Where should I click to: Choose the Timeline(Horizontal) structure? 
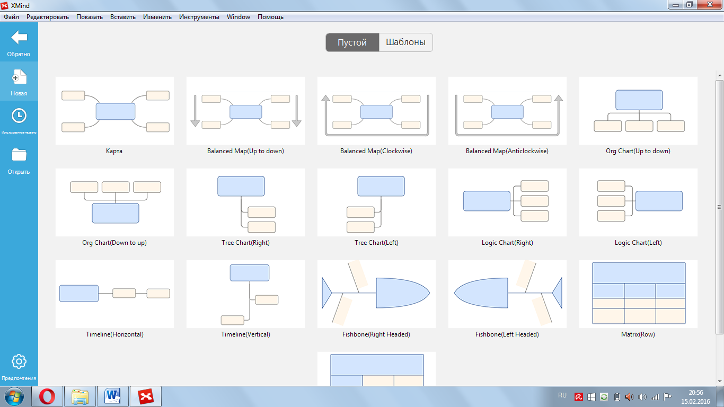(x=114, y=294)
